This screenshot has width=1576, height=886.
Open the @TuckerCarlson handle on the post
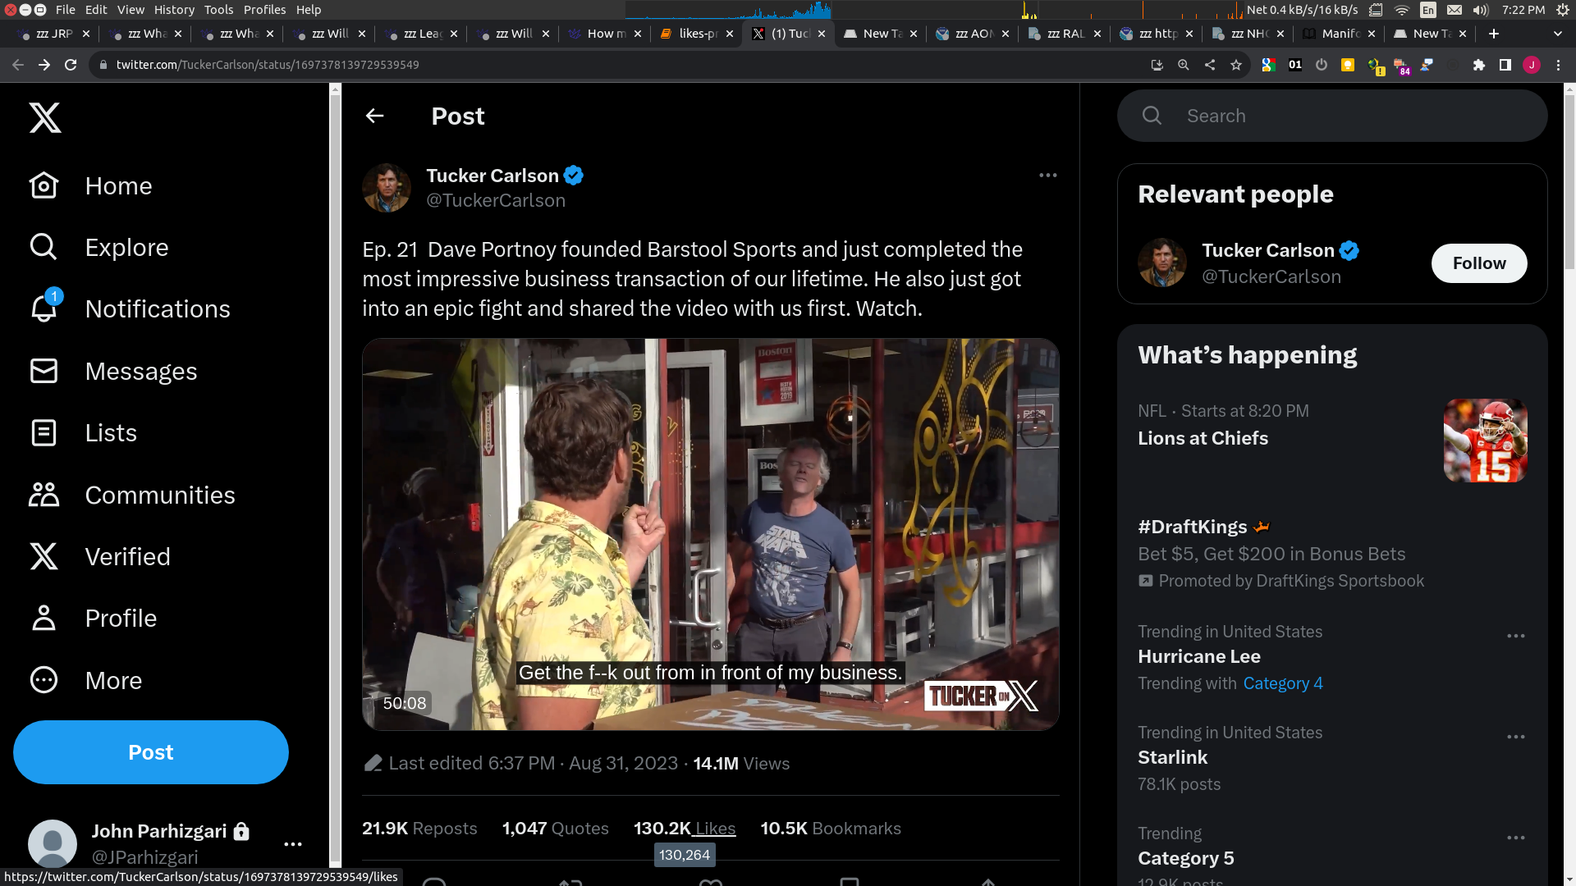click(496, 200)
